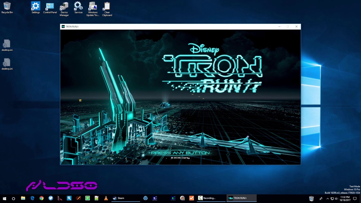Expand the hidden system tray icons chevron
Image resolution: width=361 pixels, height=203 pixels.
pyautogui.click(x=327, y=198)
